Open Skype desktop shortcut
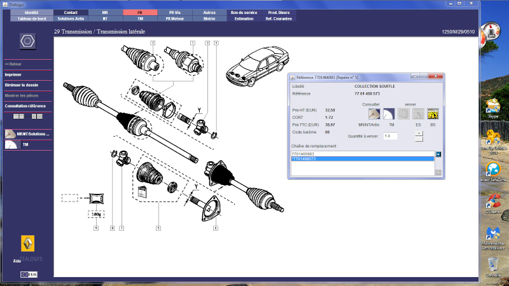The width and height of the screenshot is (509, 286). click(493, 109)
